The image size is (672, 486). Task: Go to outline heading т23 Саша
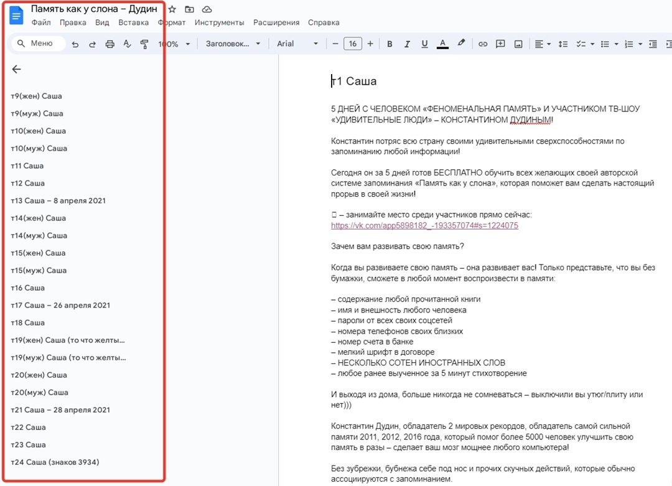click(x=28, y=445)
